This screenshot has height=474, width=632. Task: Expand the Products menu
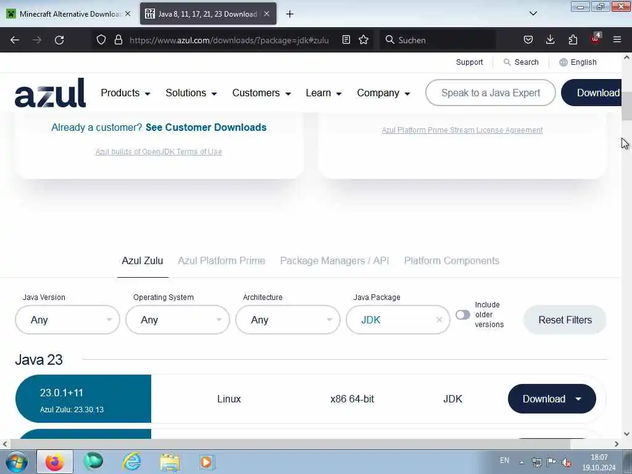tap(125, 93)
